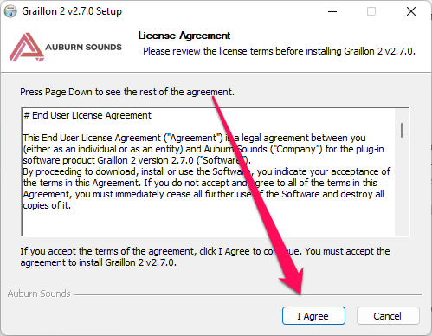Click the blank area at the bottom of the license box
Screen dimensions: 432x336
coord(208,223)
